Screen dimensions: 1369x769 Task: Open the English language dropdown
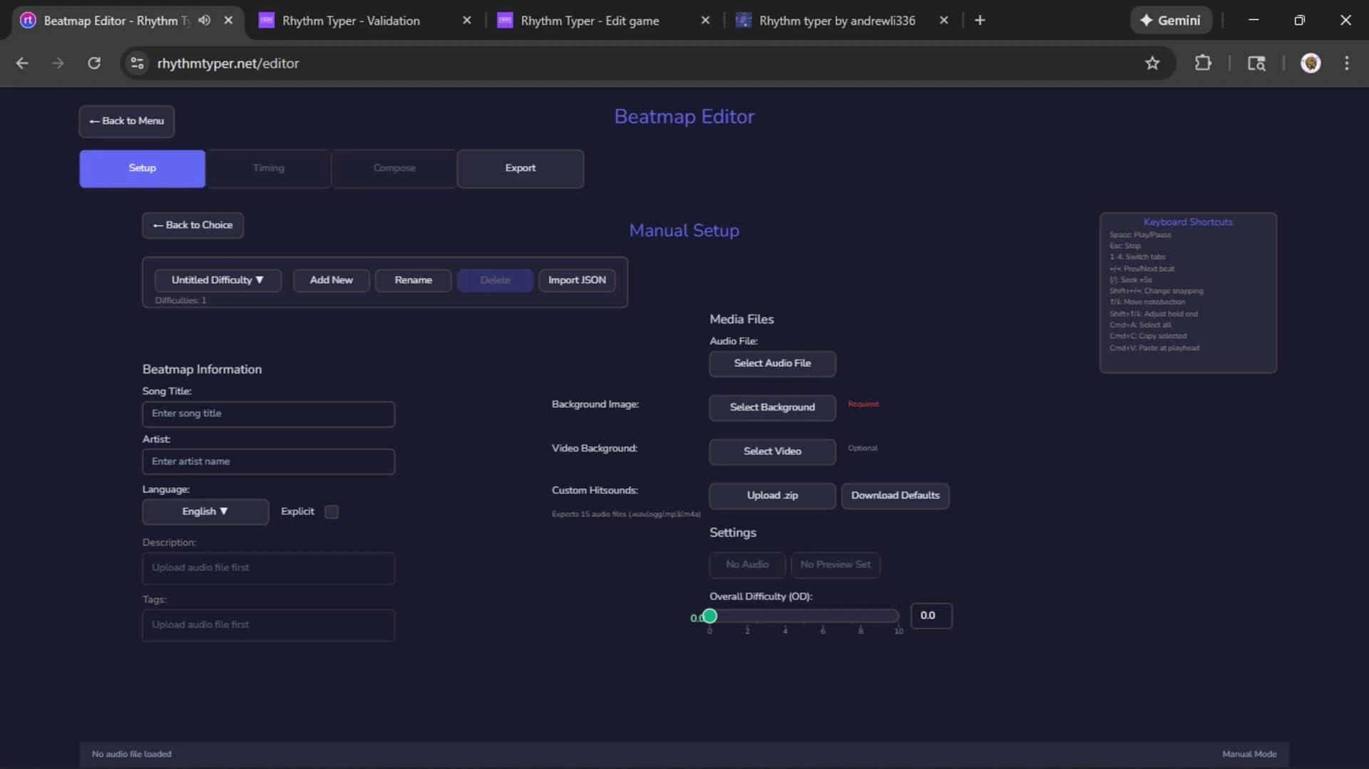pos(205,511)
